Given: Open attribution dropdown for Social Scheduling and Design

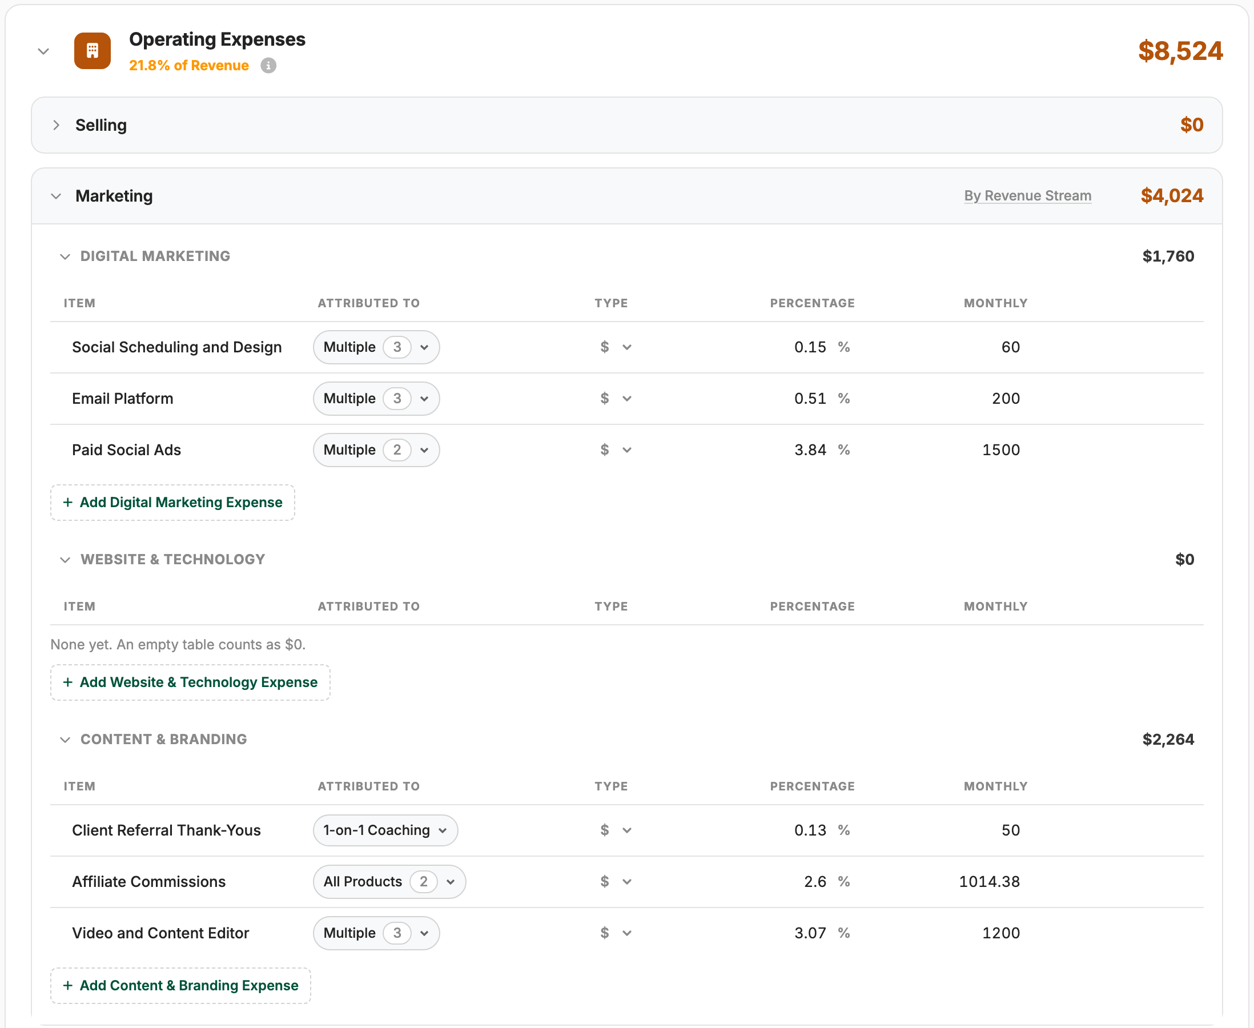Looking at the screenshot, I should point(376,347).
